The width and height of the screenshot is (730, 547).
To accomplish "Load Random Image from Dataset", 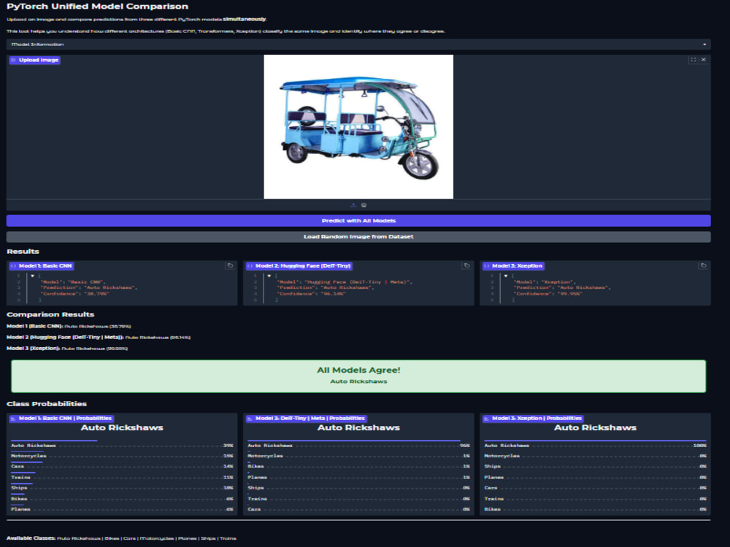I will (358, 237).
